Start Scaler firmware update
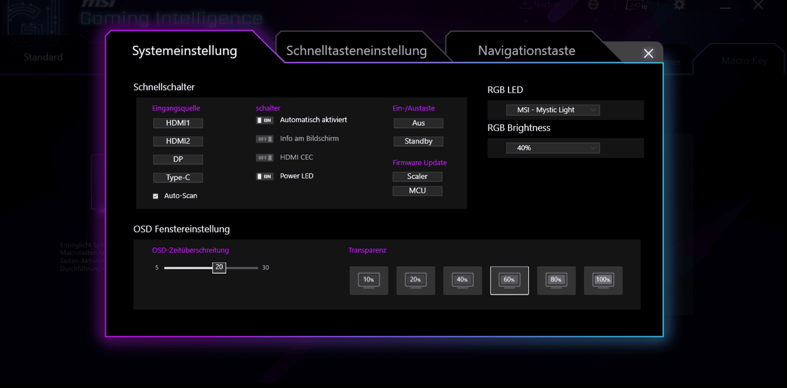 417,176
